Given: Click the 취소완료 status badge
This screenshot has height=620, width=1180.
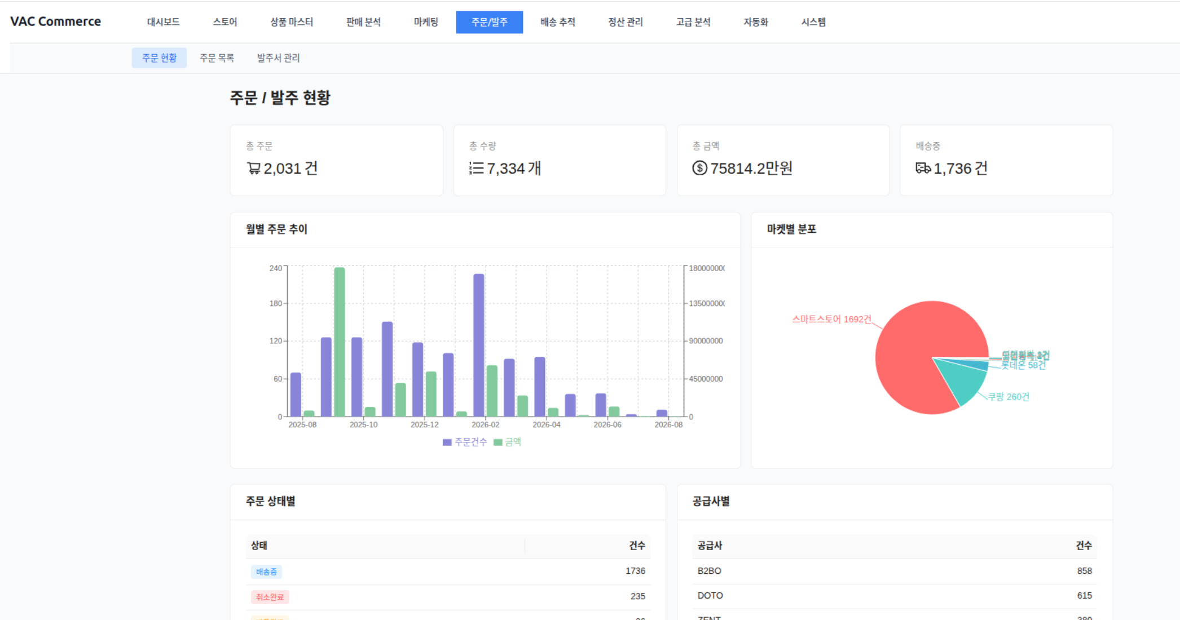Looking at the screenshot, I should coord(270,597).
